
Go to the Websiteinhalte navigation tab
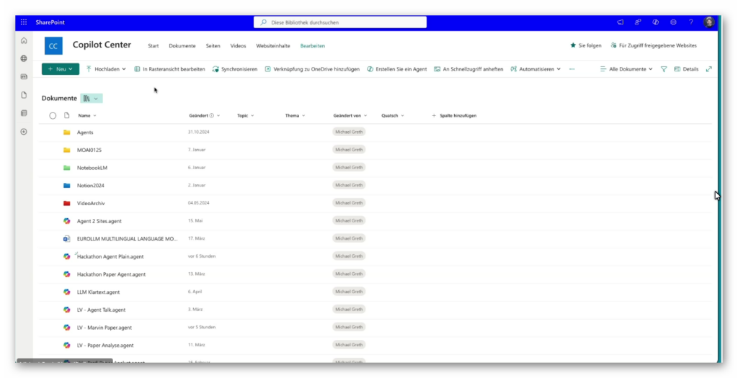pos(273,46)
